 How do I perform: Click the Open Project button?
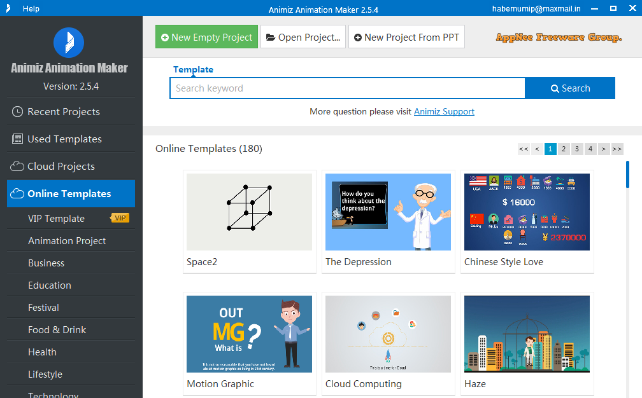[x=303, y=37]
